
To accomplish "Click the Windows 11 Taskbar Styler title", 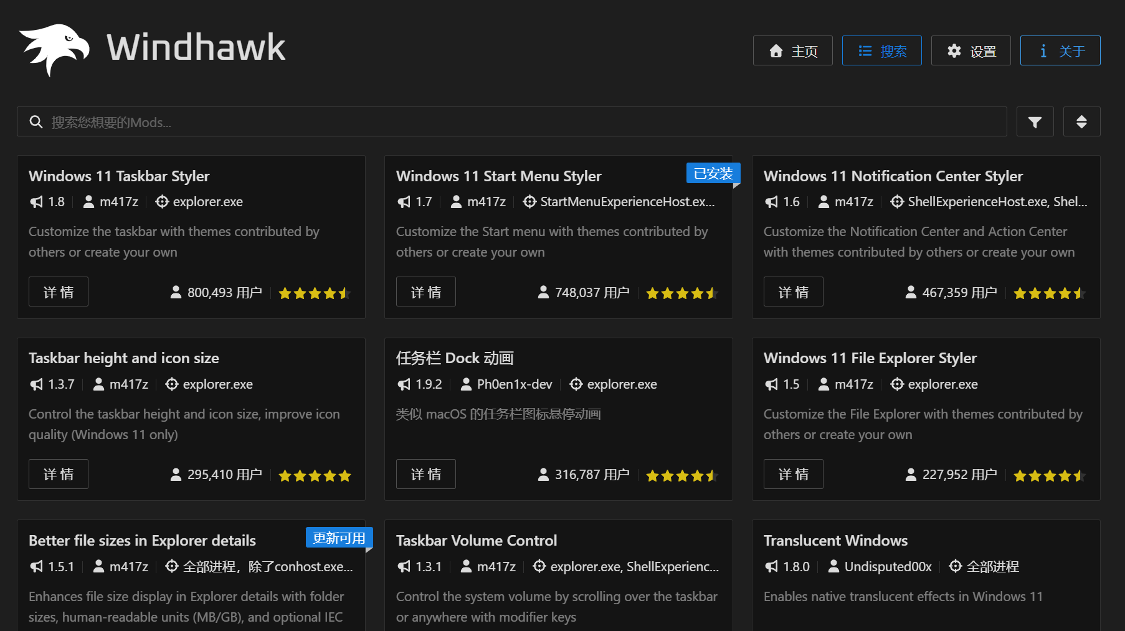I will tap(119, 176).
